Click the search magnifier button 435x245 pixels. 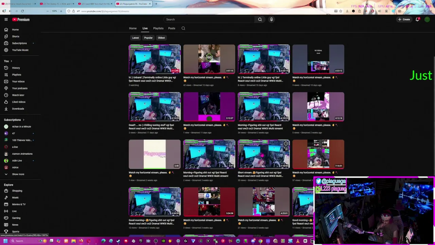[x=260, y=19]
